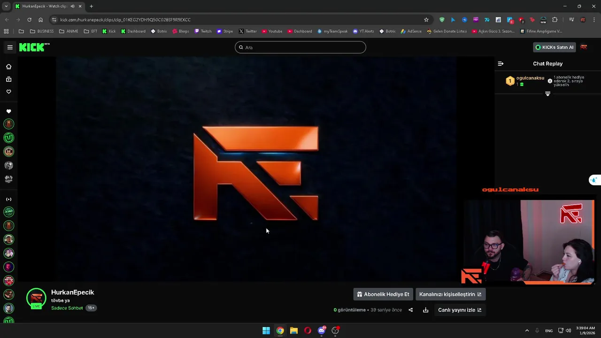Click the Chrome address bar URL
Screen dimensions: 601x338
pyautogui.click(x=125, y=20)
